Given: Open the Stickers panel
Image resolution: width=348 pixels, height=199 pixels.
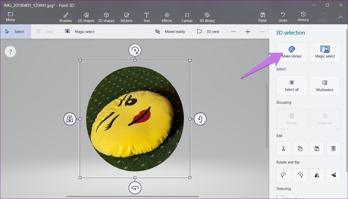Looking at the screenshot, I should tap(126, 18).
